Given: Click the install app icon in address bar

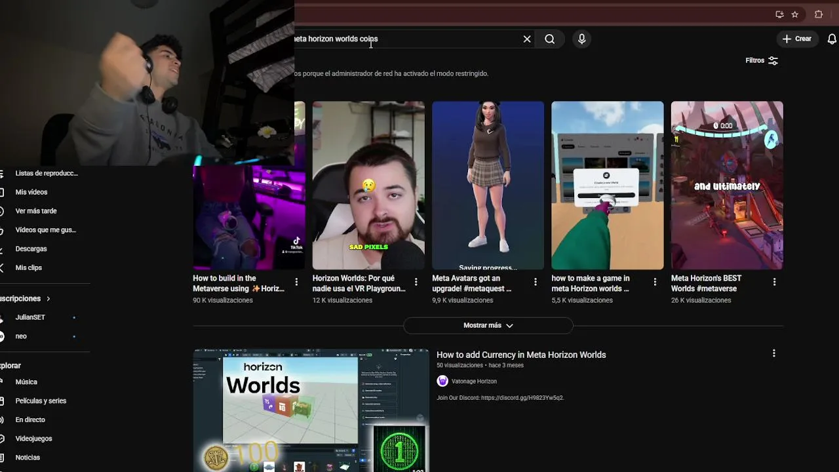Looking at the screenshot, I should [779, 14].
